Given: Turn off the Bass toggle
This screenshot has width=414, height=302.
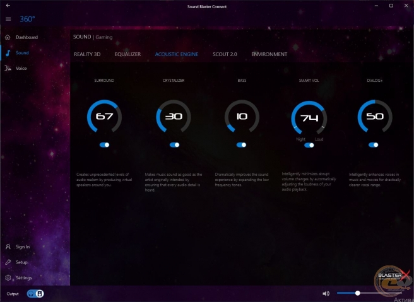Looking at the screenshot, I should (241, 145).
